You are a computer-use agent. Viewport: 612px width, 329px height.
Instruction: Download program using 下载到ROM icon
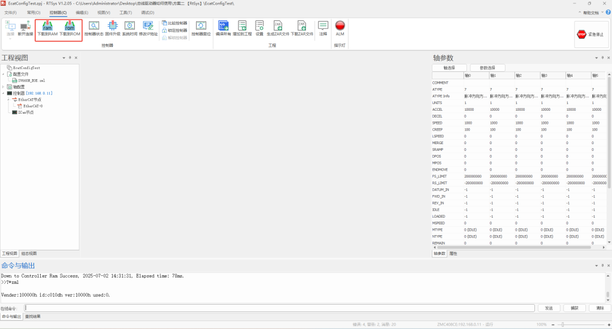click(70, 29)
